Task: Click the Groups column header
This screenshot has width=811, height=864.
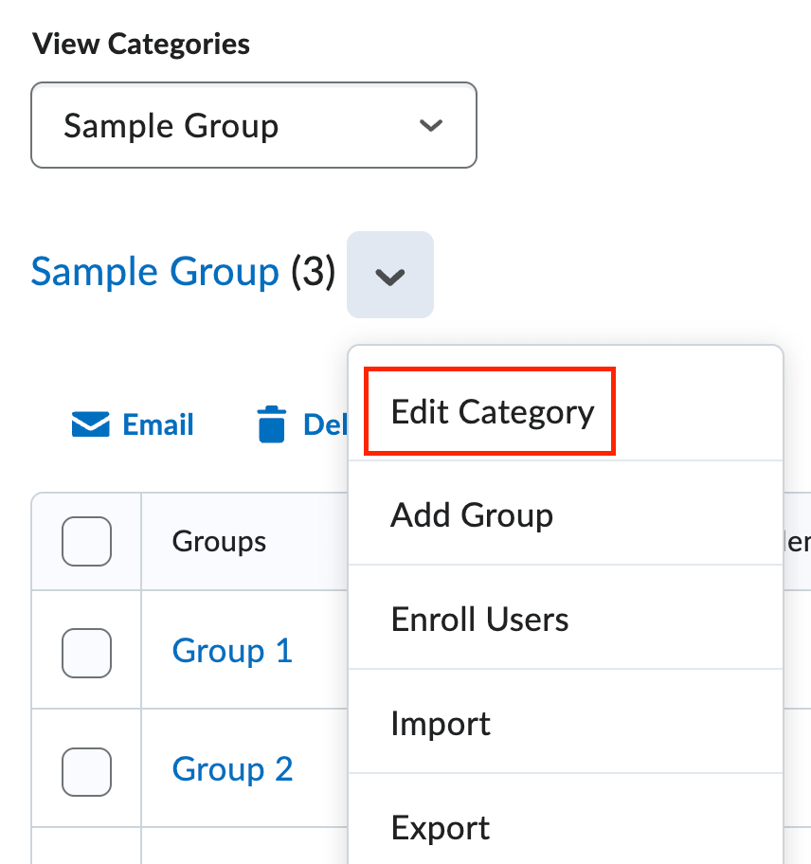Action: (x=218, y=541)
